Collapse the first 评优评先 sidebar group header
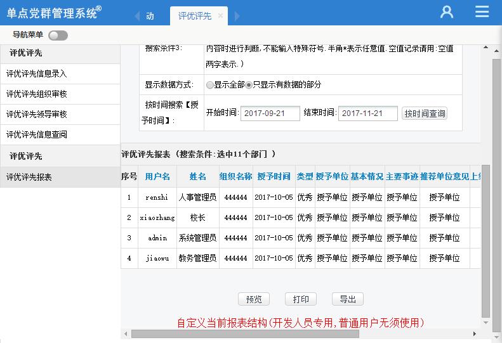Viewport: 502px width, 343px height. pyautogui.click(x=60, y=53)
